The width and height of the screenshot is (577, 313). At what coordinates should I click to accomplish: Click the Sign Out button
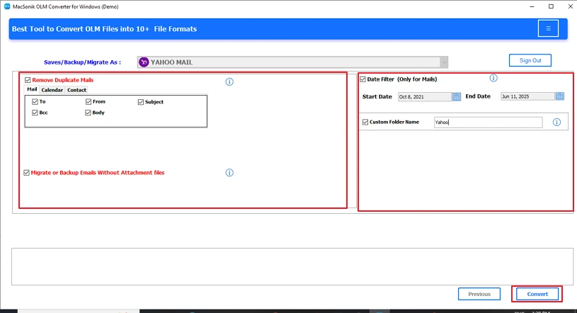530,61
